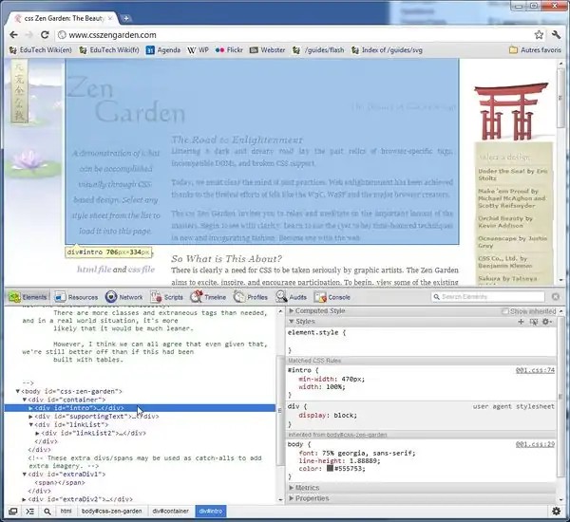Expand the div id="supportingText" node

tap(31, 417)
